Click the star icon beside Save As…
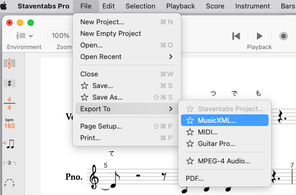This screenshot has width=296, height=195. (x=84, y=97)
